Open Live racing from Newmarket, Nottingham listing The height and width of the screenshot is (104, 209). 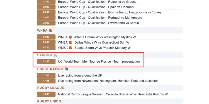coord(108,81)
